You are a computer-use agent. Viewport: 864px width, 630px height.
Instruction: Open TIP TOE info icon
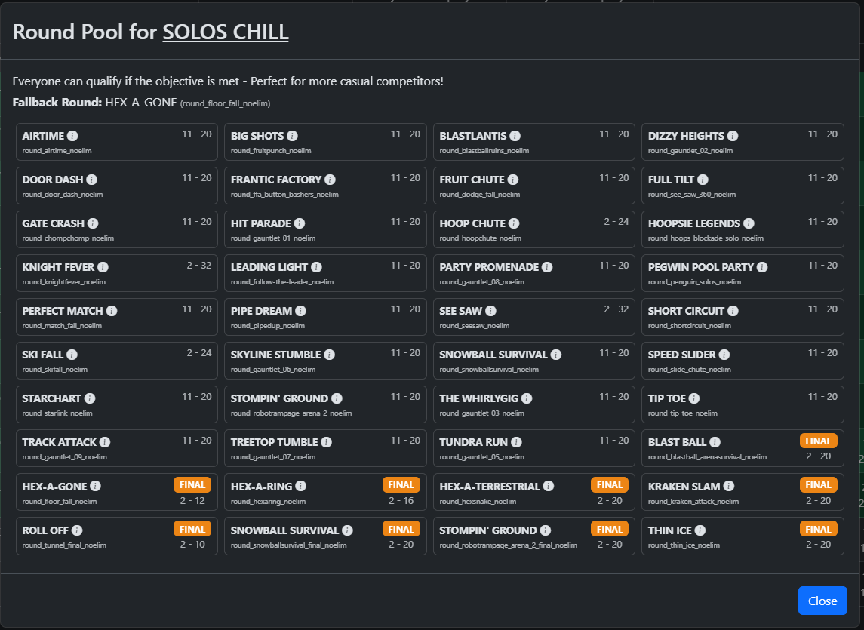point(694,398)
